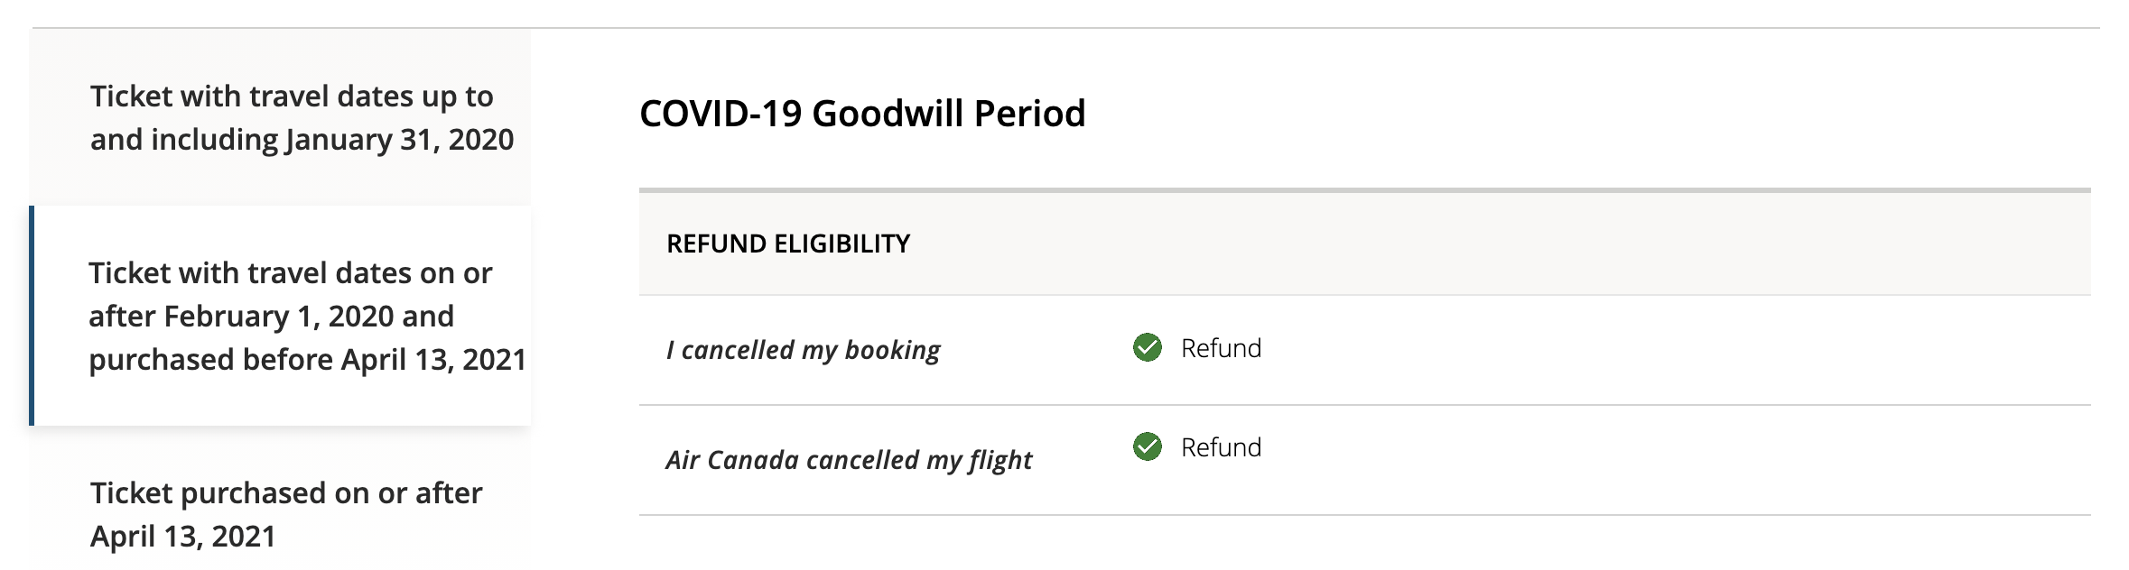The width and height of the screenshot is (2129, 570).
Task: Click "and including January 31, 2020" tab line
Action: [x=302, y=140]
